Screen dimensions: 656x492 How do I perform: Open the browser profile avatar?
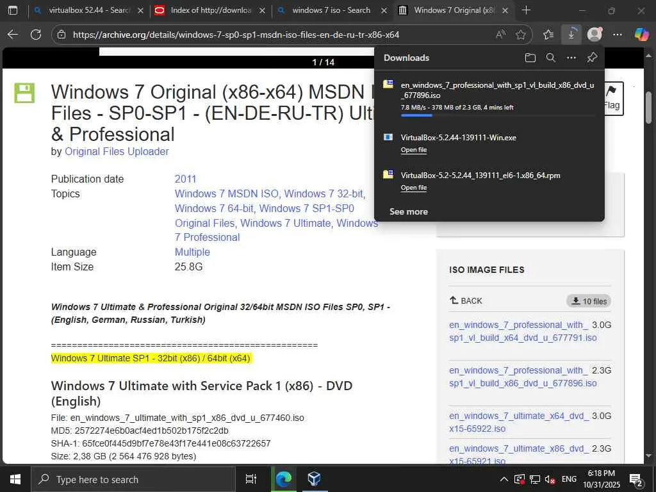pos(594,35)
